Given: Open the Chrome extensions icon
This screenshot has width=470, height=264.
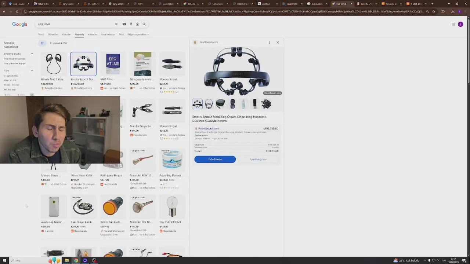Looking at the screenshot, I should (443, 11).
